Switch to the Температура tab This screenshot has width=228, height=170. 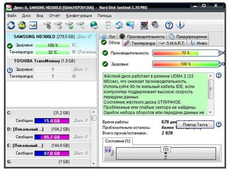click(x=140, y=43)
